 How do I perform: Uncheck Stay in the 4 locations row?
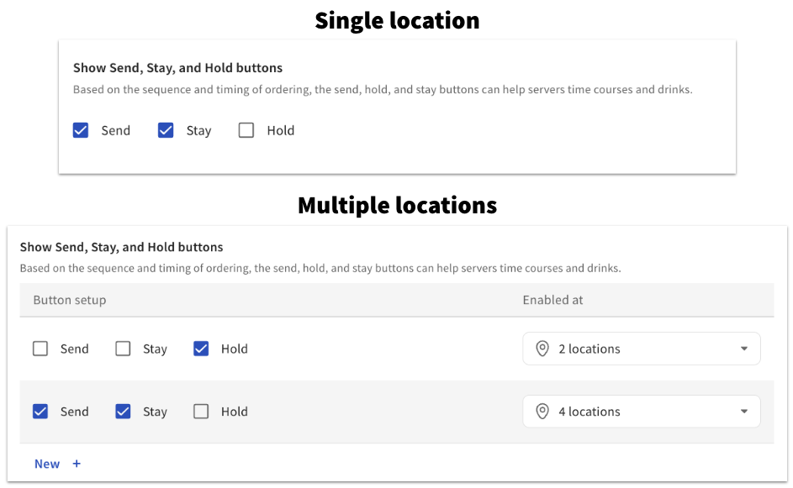[123, 412]
